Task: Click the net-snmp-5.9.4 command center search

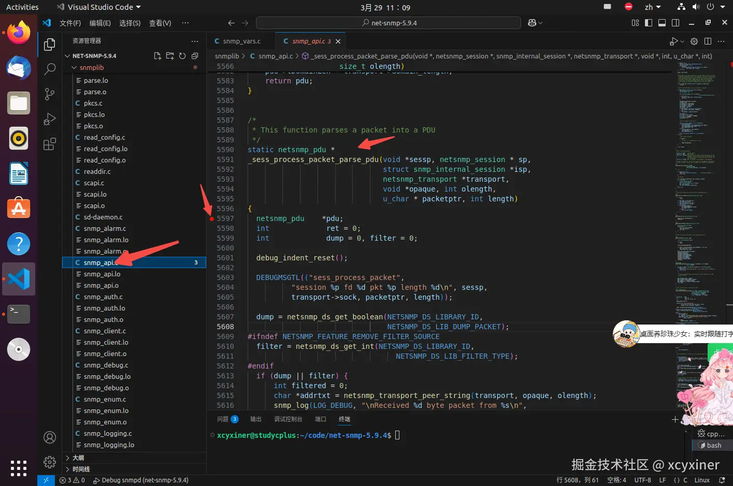Action: pos(389,23)
